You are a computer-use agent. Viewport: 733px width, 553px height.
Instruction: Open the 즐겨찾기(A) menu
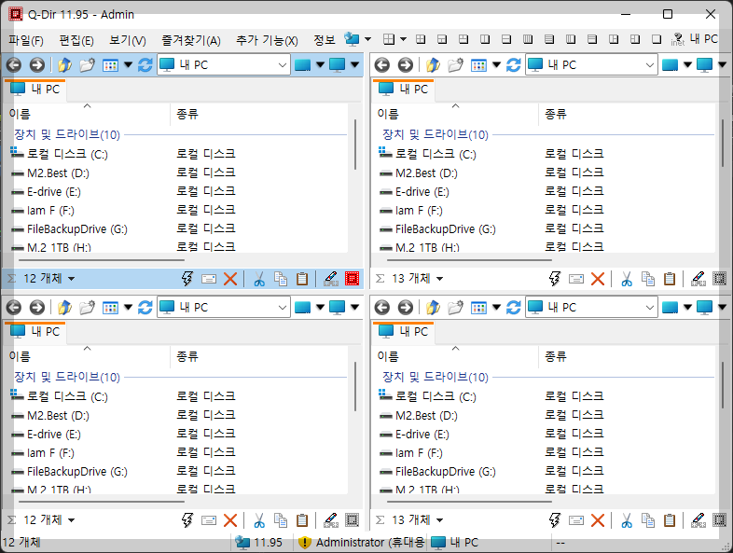click(191, 41)
